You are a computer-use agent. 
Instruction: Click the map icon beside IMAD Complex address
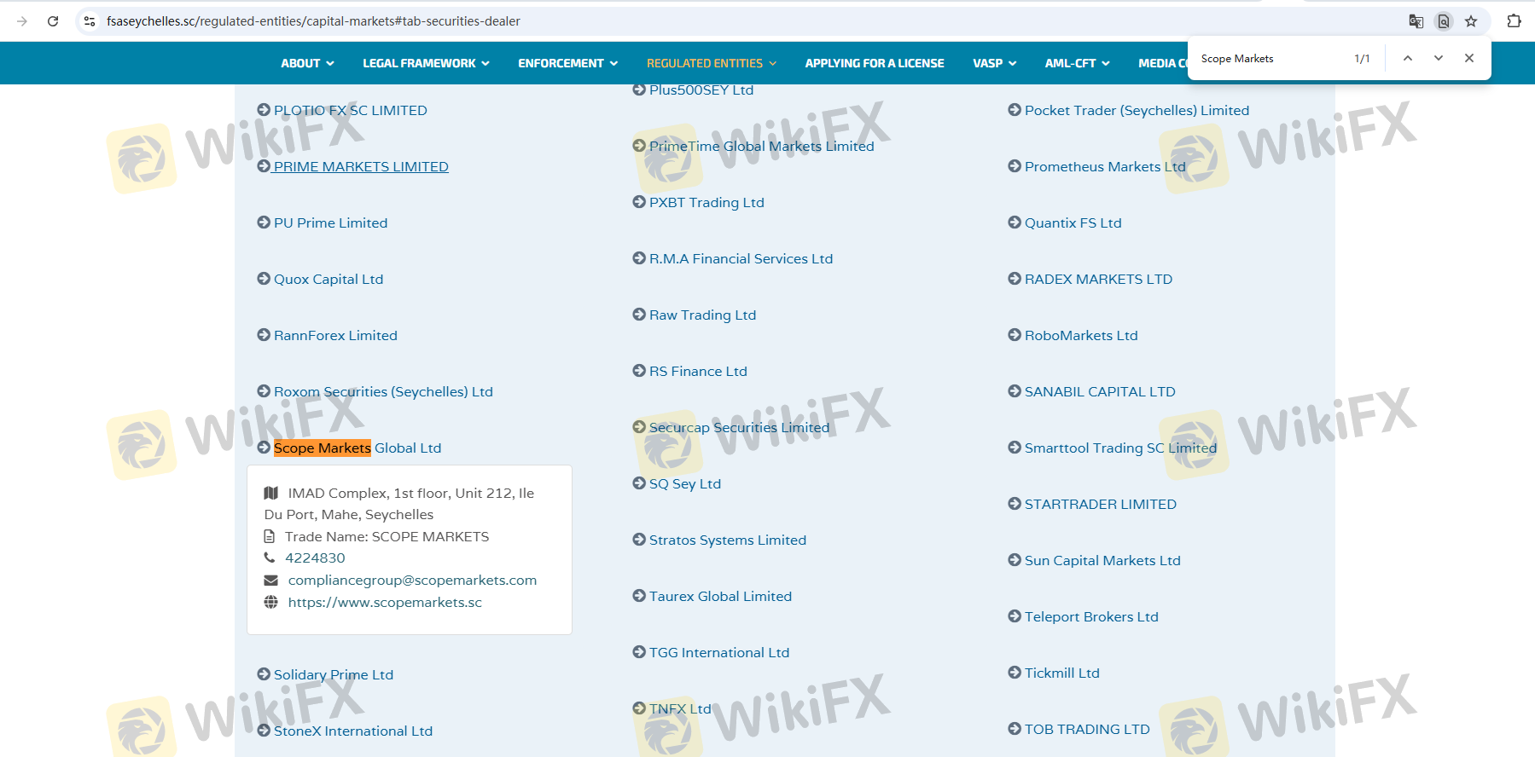pyautogui.click(x=271, y=493)
